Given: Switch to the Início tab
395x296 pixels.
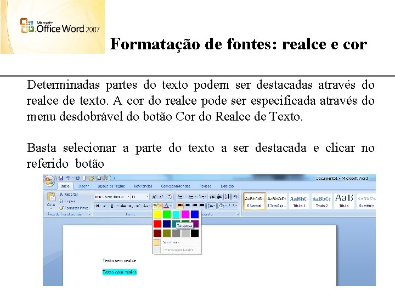Looking at the screenshot, I should (65, 186).
